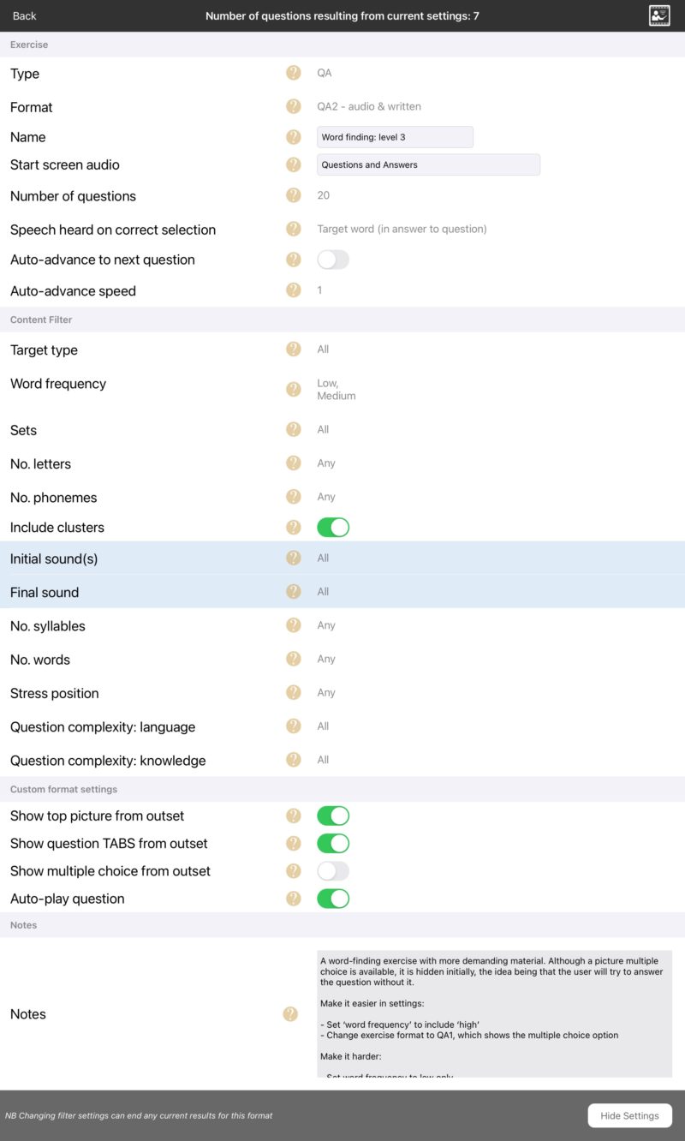Open help for Word frequency
The image size is (685, 1141).
click(293, 389)
